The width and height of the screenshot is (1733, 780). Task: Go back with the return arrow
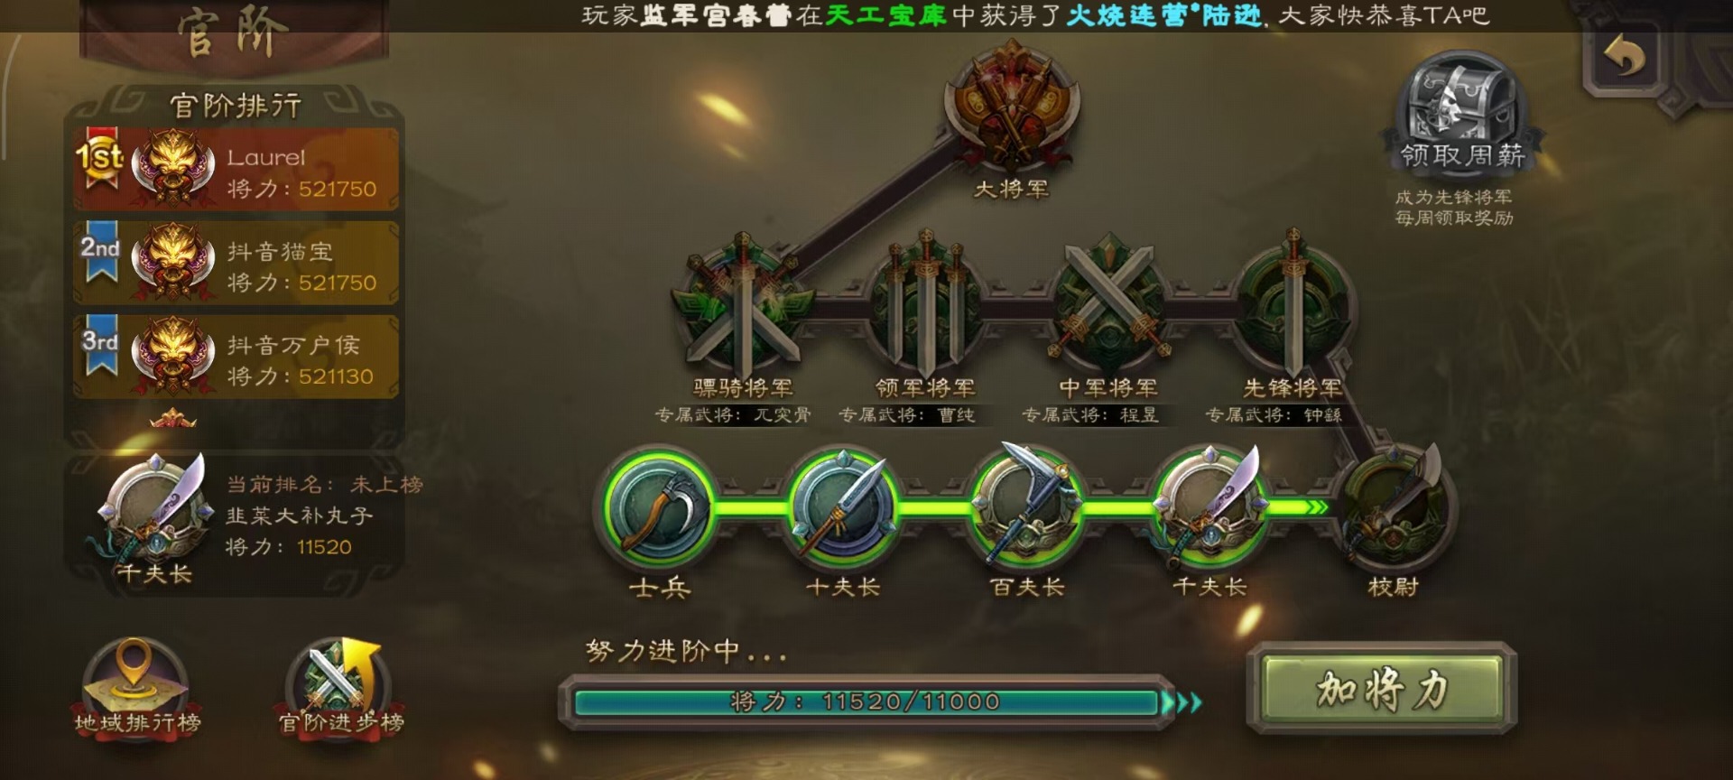pyautogui.click(x=1625, y=58)
